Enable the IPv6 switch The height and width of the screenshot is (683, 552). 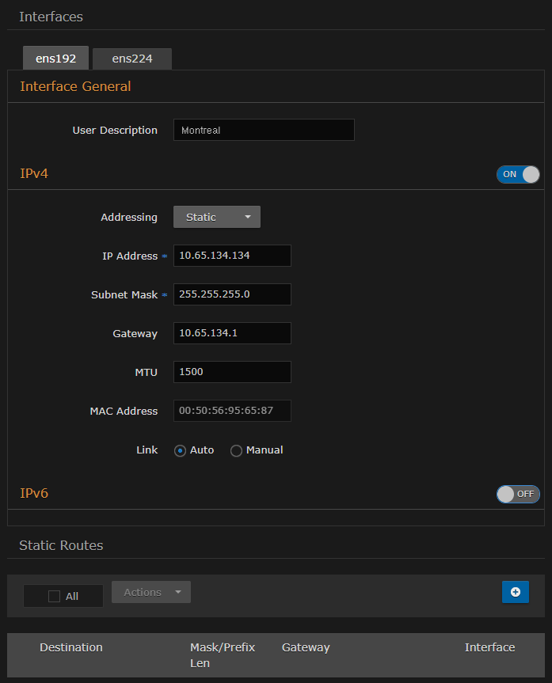coord(518,494)
